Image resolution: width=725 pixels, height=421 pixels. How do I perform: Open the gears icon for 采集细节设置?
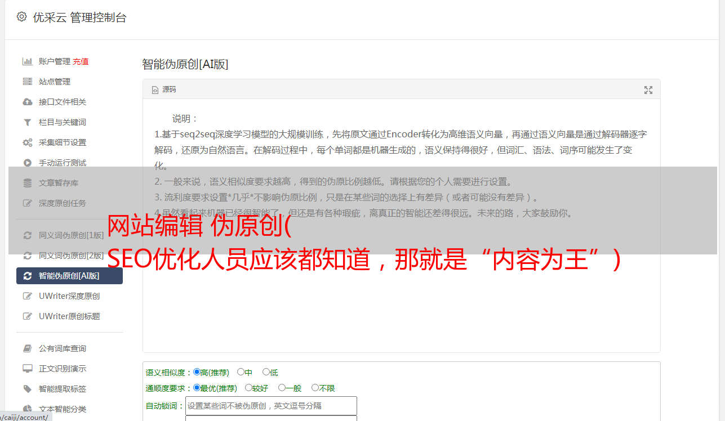(x=27, y=142)
